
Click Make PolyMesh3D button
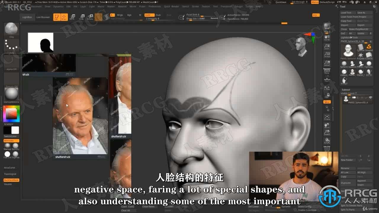(360, 29)
